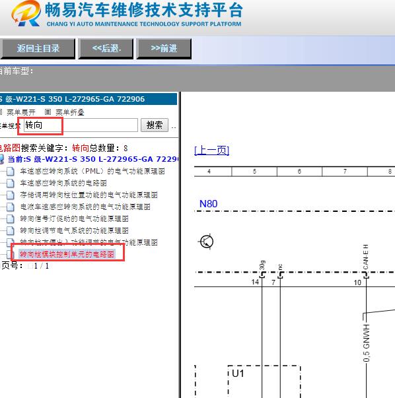Return to main directory via 返回主目录
Screen dimensions: 395x398
click(38, 48)
